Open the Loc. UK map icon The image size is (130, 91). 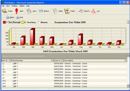tap(93, 11)
